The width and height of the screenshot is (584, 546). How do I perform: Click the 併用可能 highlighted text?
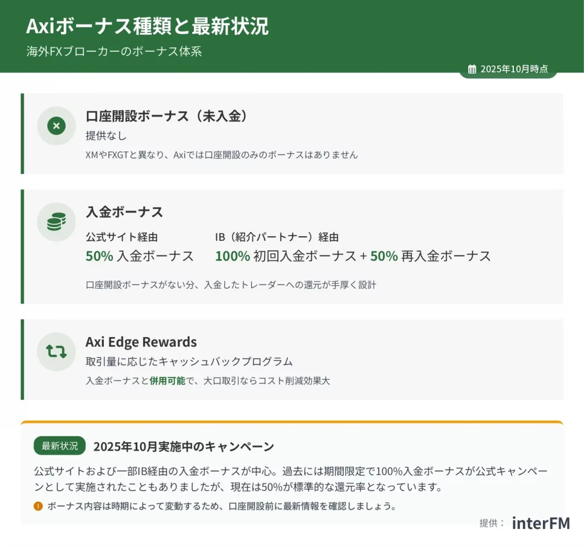pyautogui.click(x=168, y=381)
